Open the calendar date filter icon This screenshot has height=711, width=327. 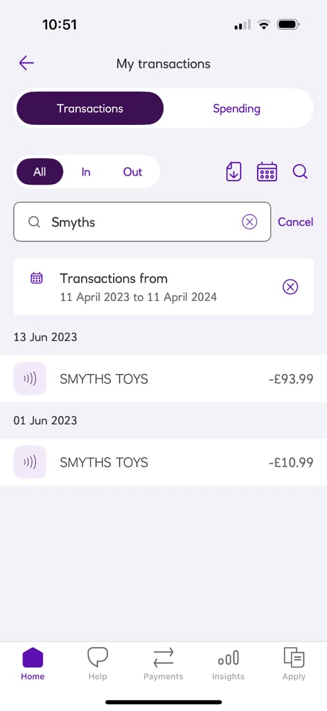pyautogui.click(x=267, y=172)
